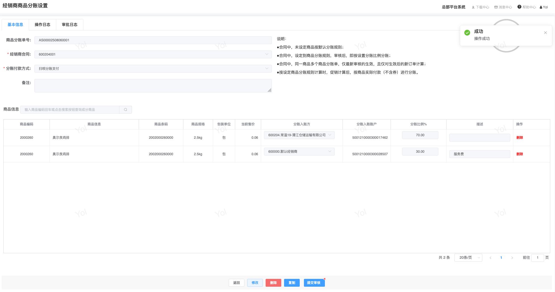This screenshot has width=555, height=292.
Task: Click the 分账比例% column header
Action: 418,124
